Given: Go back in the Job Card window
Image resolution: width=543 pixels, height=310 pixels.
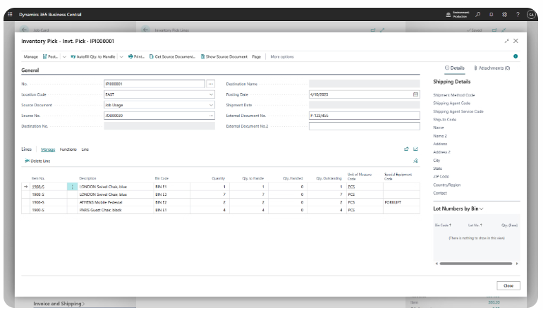Looking at the screenshot, I should [x=24, y=30].
